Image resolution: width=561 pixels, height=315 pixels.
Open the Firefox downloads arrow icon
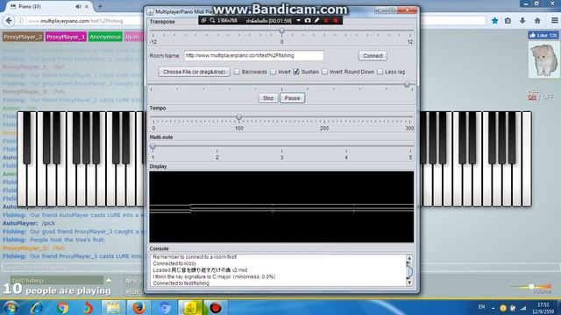coord(522,21)
